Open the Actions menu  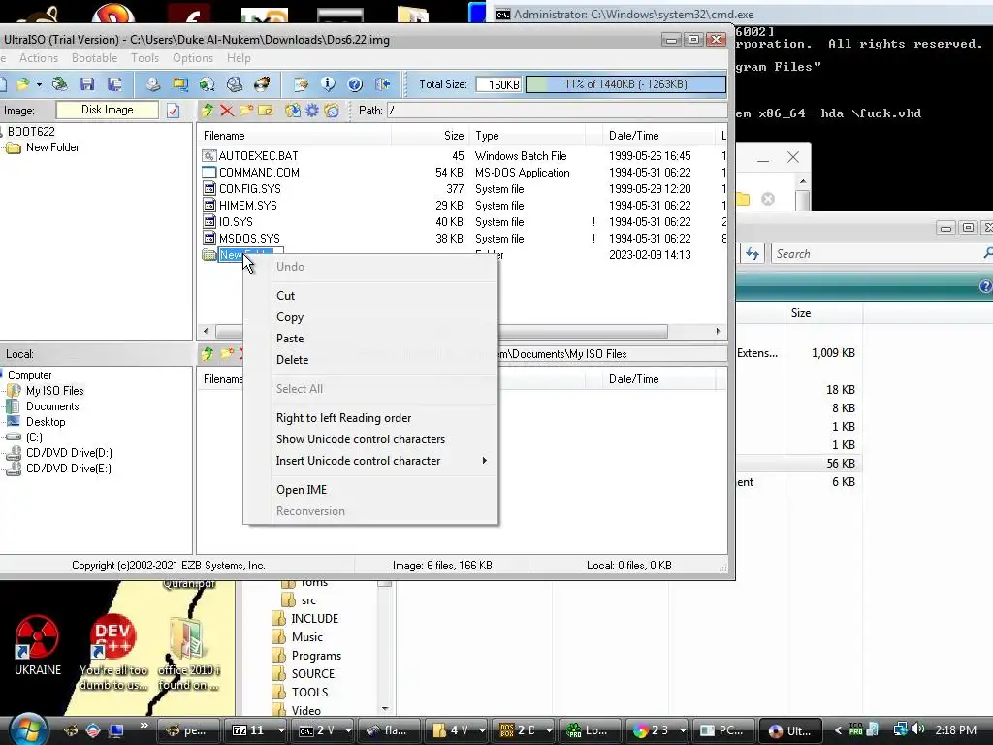click(x=39, y=57)
